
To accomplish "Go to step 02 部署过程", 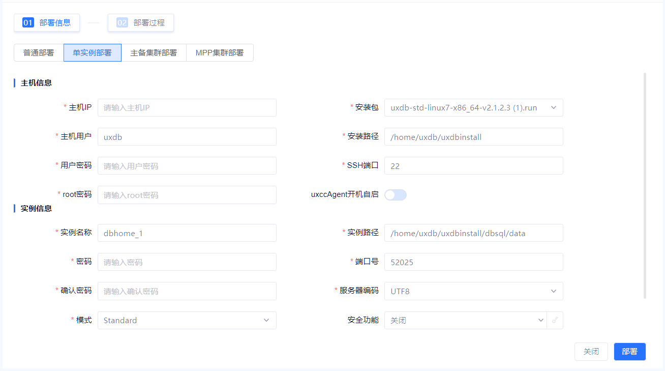I will point(141,23).
